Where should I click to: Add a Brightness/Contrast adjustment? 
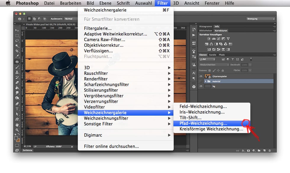click(x=209, y=39)
